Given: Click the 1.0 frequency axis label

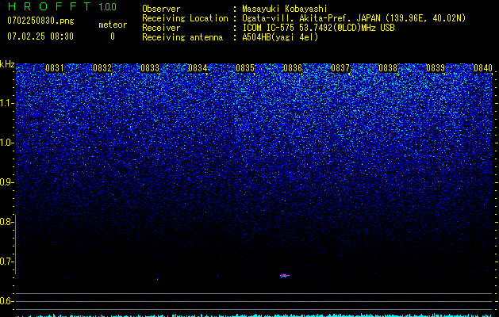Looking at the screenshot, I should click(6, 143).
